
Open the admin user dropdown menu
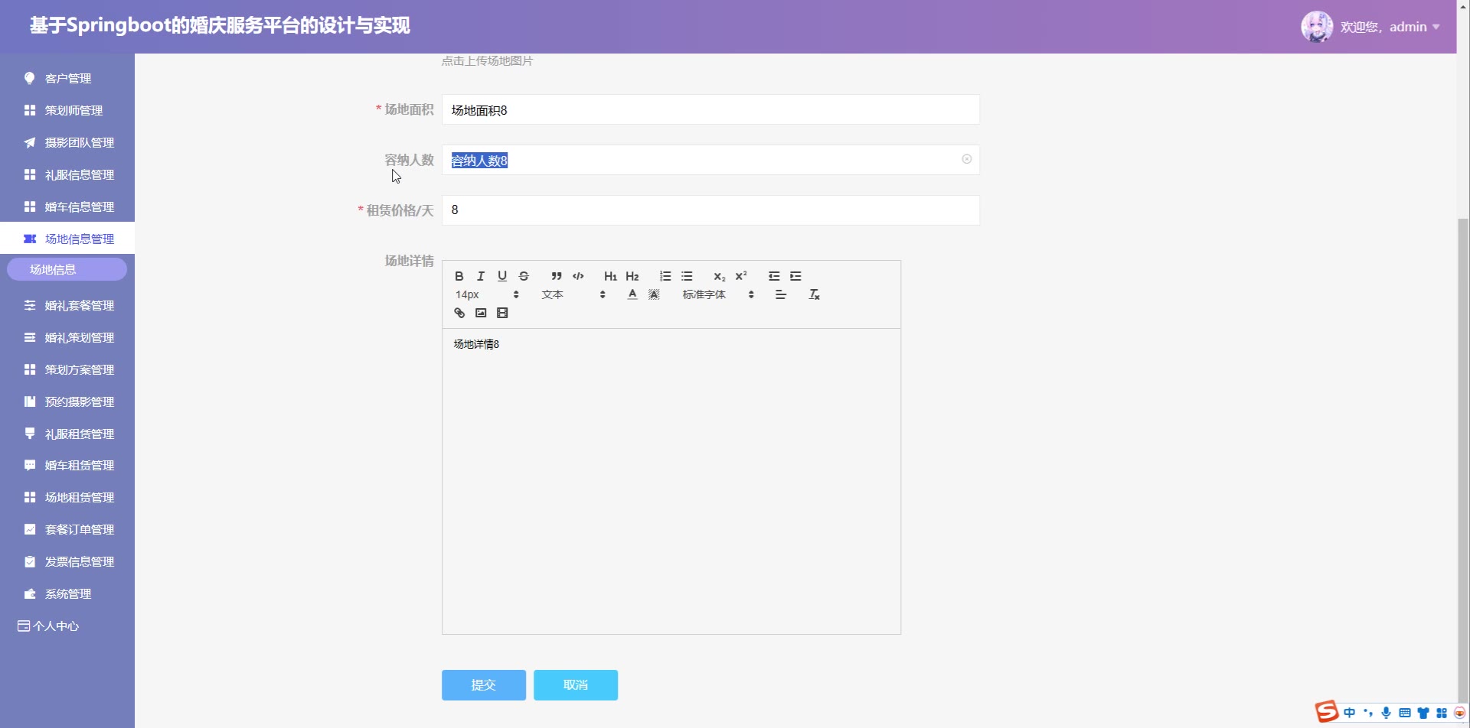(x=1390, y=27)
